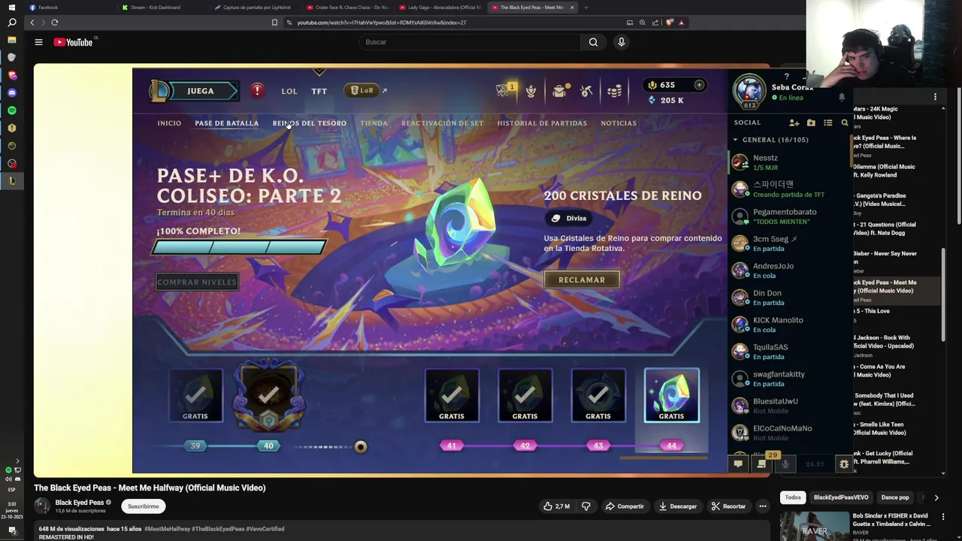The image size is (962, 541).
Task: Click the Suscribirme button
Action: pyautogui.click(x=143, y=506)
